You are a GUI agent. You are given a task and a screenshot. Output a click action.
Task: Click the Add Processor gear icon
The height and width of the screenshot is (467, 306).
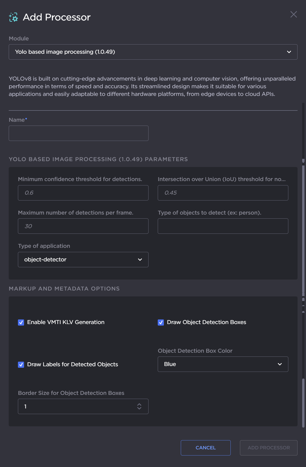(13, 17)
